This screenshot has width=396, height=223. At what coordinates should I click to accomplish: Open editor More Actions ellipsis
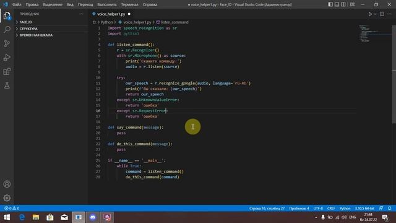pyautogui.click(x=389, y=14)
